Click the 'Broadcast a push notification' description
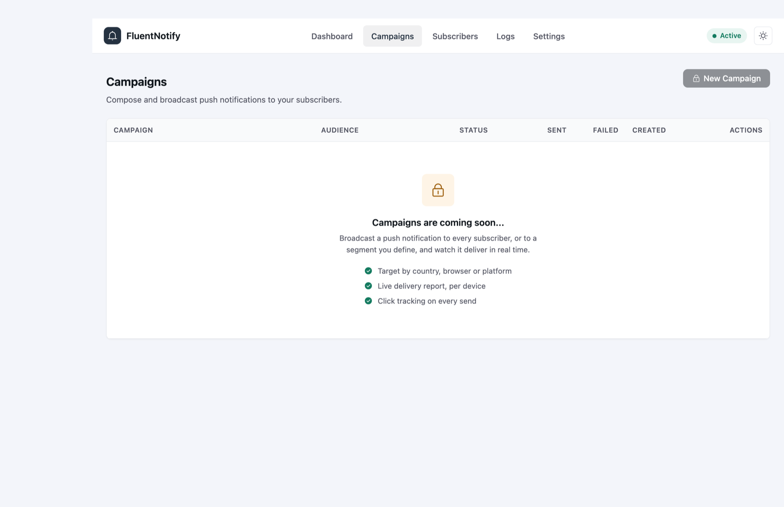This screenshot has height=507, width=784. coord(438,244)
